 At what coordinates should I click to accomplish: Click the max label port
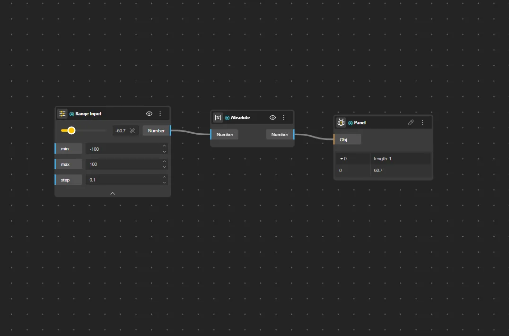(x=68, y=164)
